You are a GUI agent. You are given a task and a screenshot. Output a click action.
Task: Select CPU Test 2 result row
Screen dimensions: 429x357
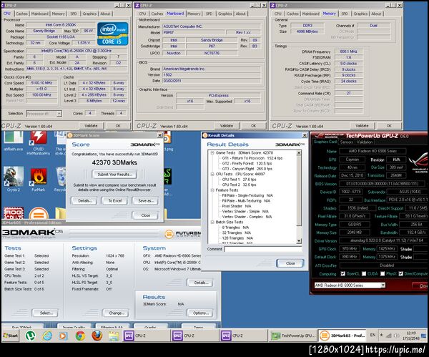click(x=239, y=185)
